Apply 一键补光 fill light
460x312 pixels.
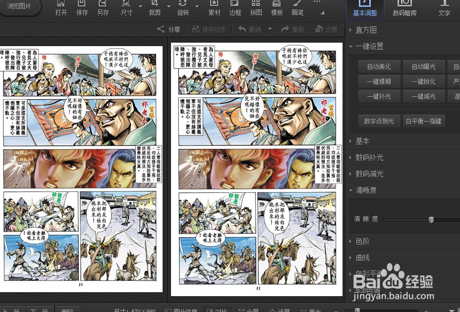(379, 96)
